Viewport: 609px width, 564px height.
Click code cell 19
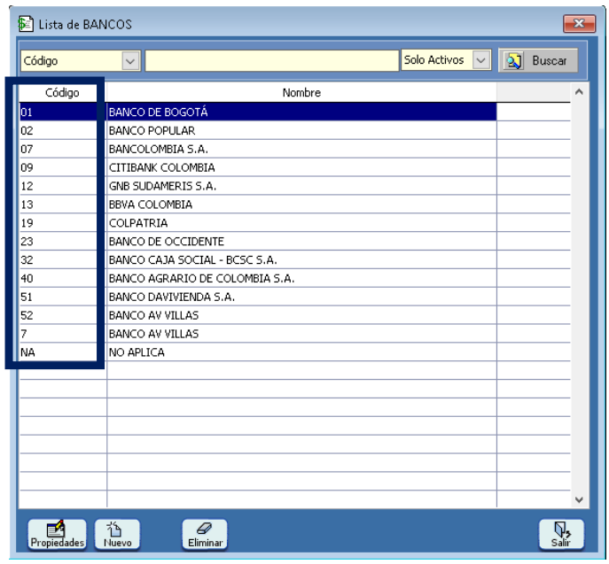pyautogui.click(x=63, y=223)
